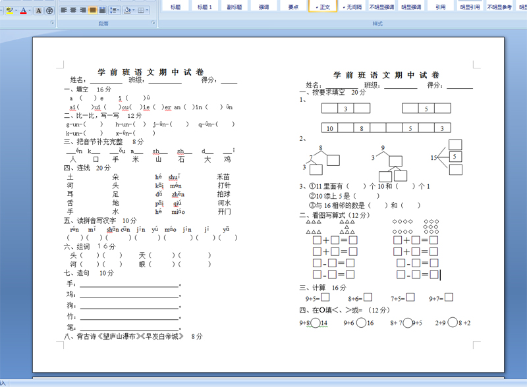Apply the 引用 style
The image size is (527, 387).
click(x=441, y=7)
